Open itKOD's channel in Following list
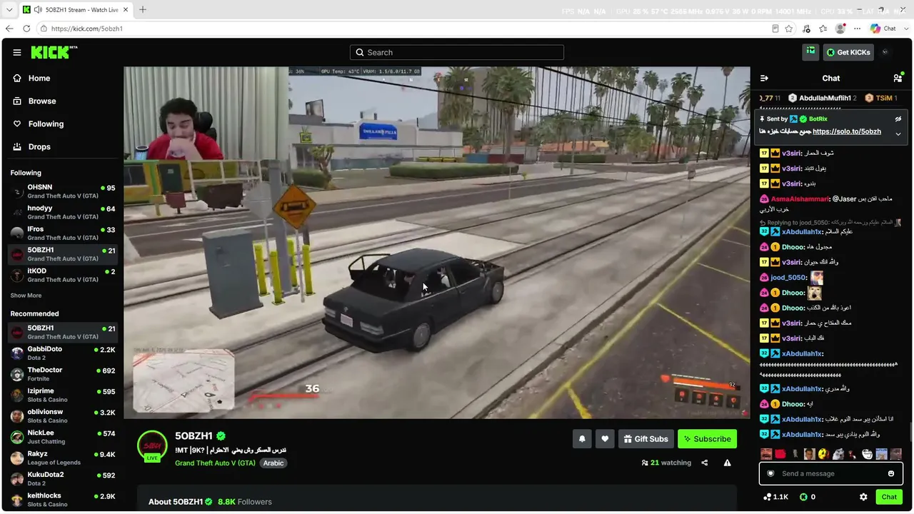 [x=61, y=275]
